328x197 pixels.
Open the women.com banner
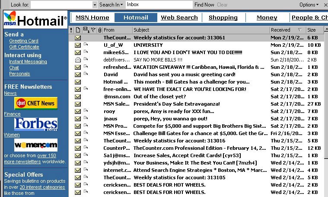pos(36,145)
